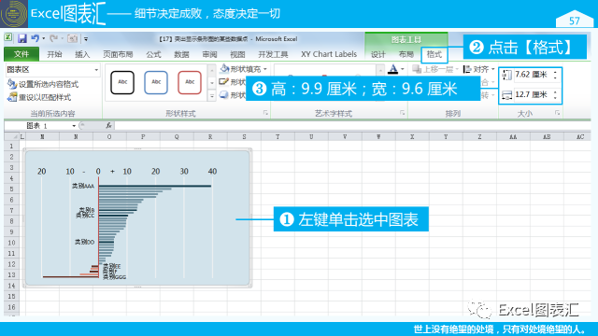Switch to the 设计 ribbon tab
The width and height of the screenshot is (598, 336).
[x=377, y=54]
